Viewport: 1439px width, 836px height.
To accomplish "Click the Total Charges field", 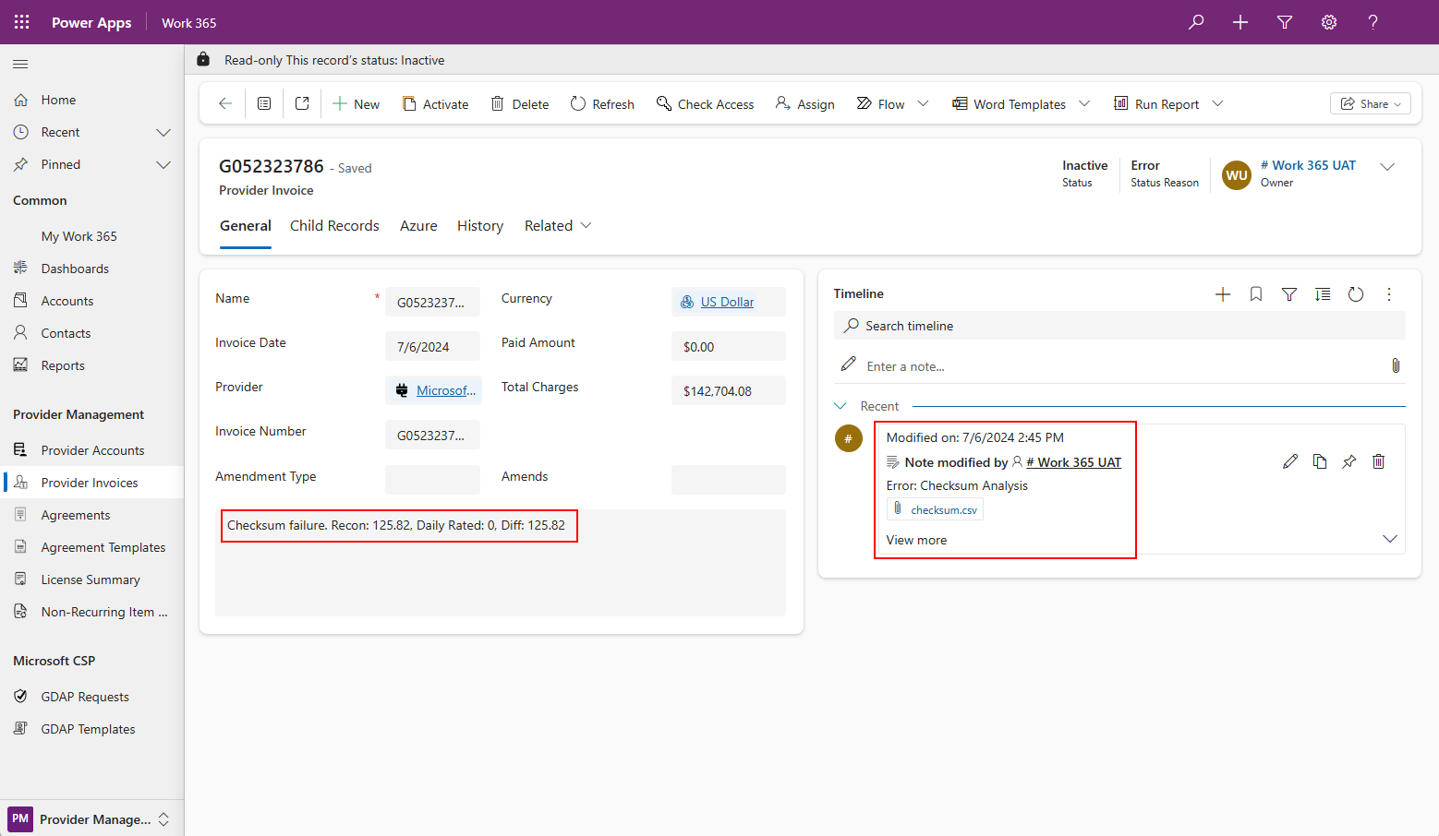I will point(729,390).
